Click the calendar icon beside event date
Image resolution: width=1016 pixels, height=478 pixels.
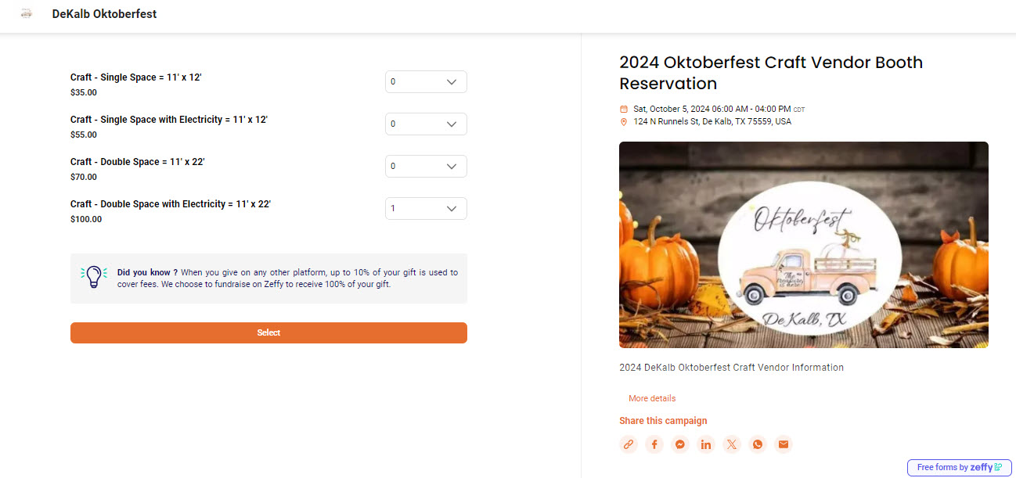pos(624,109)
